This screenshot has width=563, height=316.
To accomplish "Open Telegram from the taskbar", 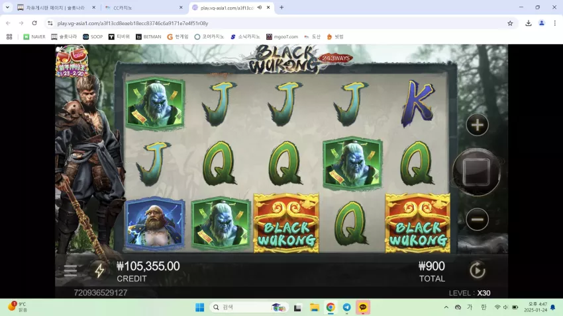I will pos(346,307).
